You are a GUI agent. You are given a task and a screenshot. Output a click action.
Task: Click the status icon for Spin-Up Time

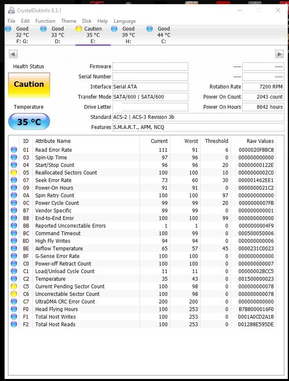point(14,157)
